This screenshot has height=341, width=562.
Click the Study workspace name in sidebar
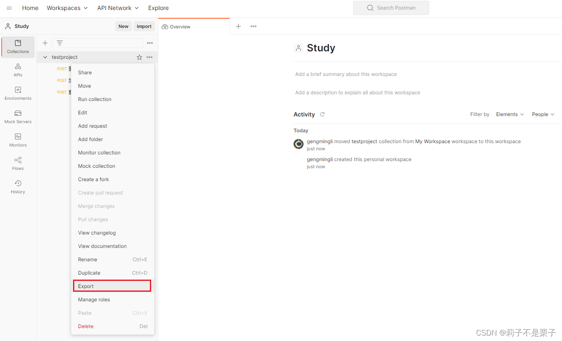[22, 26]
